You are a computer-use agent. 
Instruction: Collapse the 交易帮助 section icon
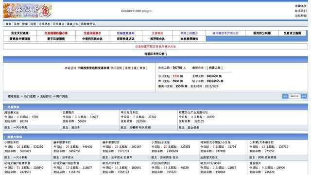coord(5,107)
